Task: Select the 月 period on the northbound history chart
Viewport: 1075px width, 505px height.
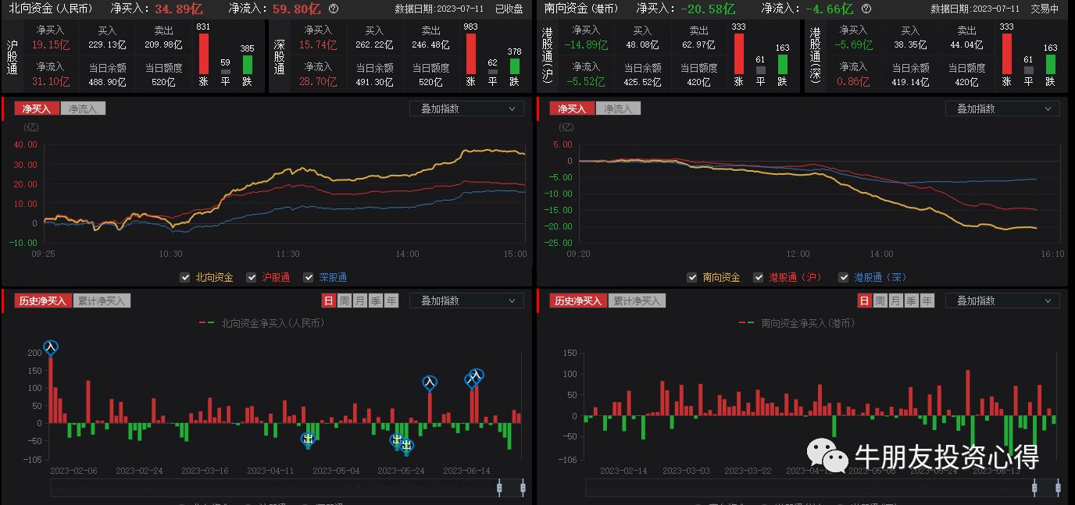Action: 359,301
